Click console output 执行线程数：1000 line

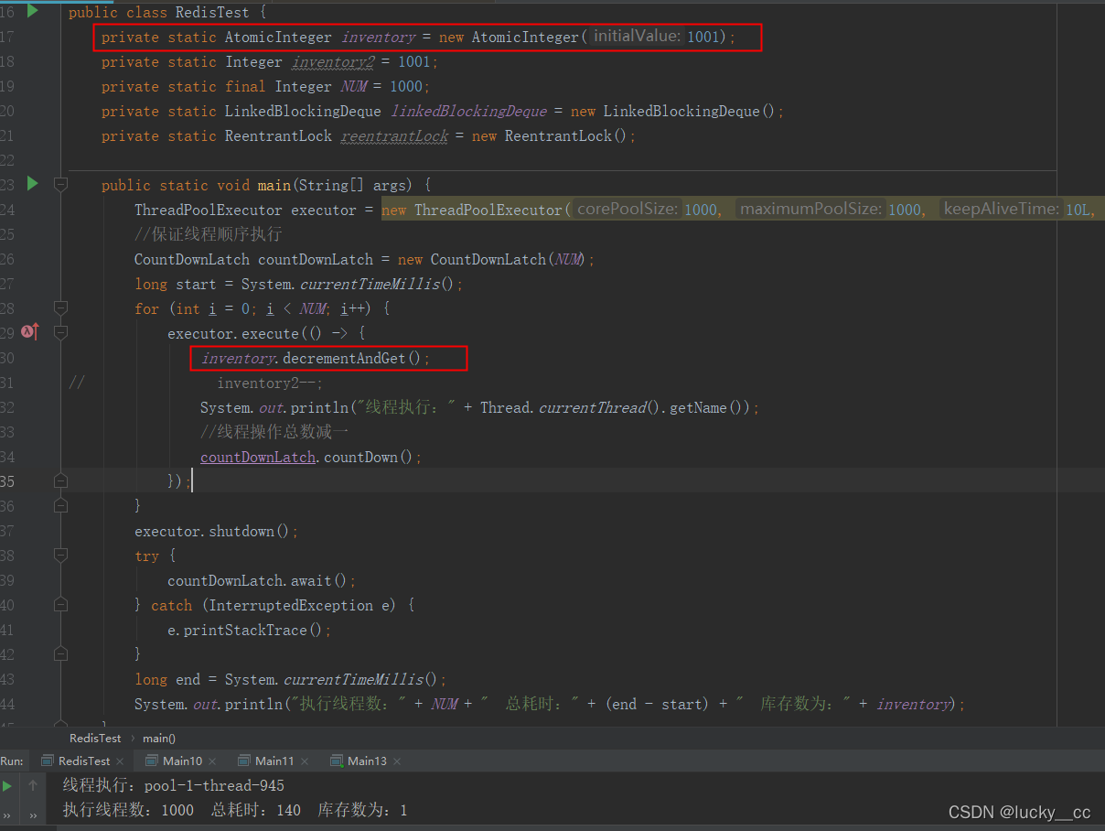(235, 810)
